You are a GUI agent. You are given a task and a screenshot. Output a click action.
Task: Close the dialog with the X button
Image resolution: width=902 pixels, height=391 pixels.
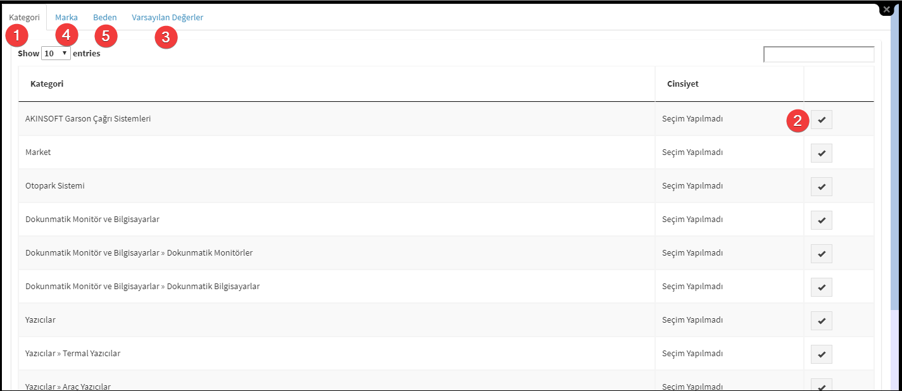click(887, 10)
